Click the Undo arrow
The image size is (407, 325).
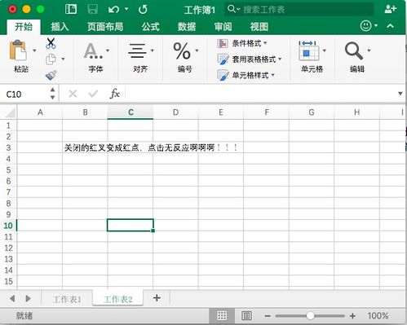[x=113, y=10]
